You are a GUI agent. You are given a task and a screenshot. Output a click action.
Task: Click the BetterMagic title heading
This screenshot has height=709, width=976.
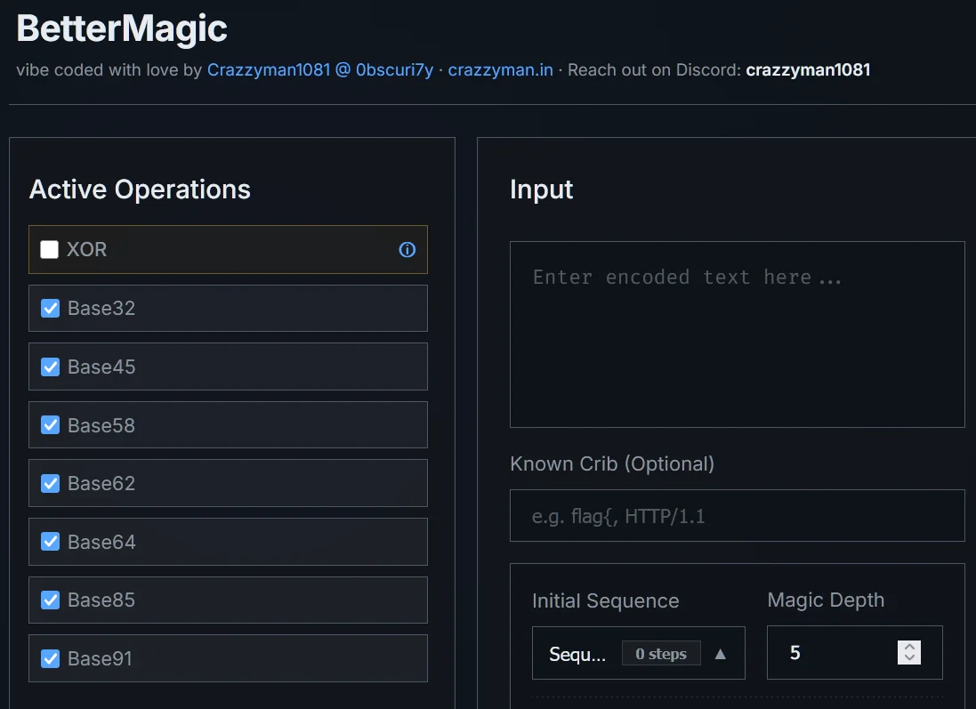click(x=122, y=28)
